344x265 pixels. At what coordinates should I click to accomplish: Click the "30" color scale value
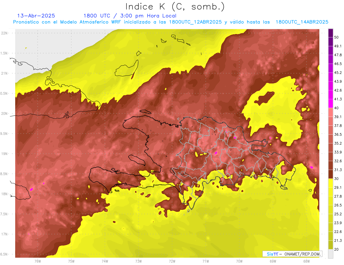[337, 179]
